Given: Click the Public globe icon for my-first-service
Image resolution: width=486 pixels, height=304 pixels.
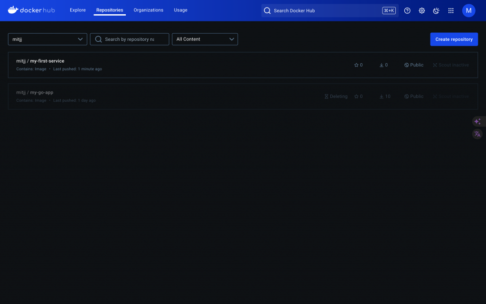Looking at the screenshot, I should 406,65.
